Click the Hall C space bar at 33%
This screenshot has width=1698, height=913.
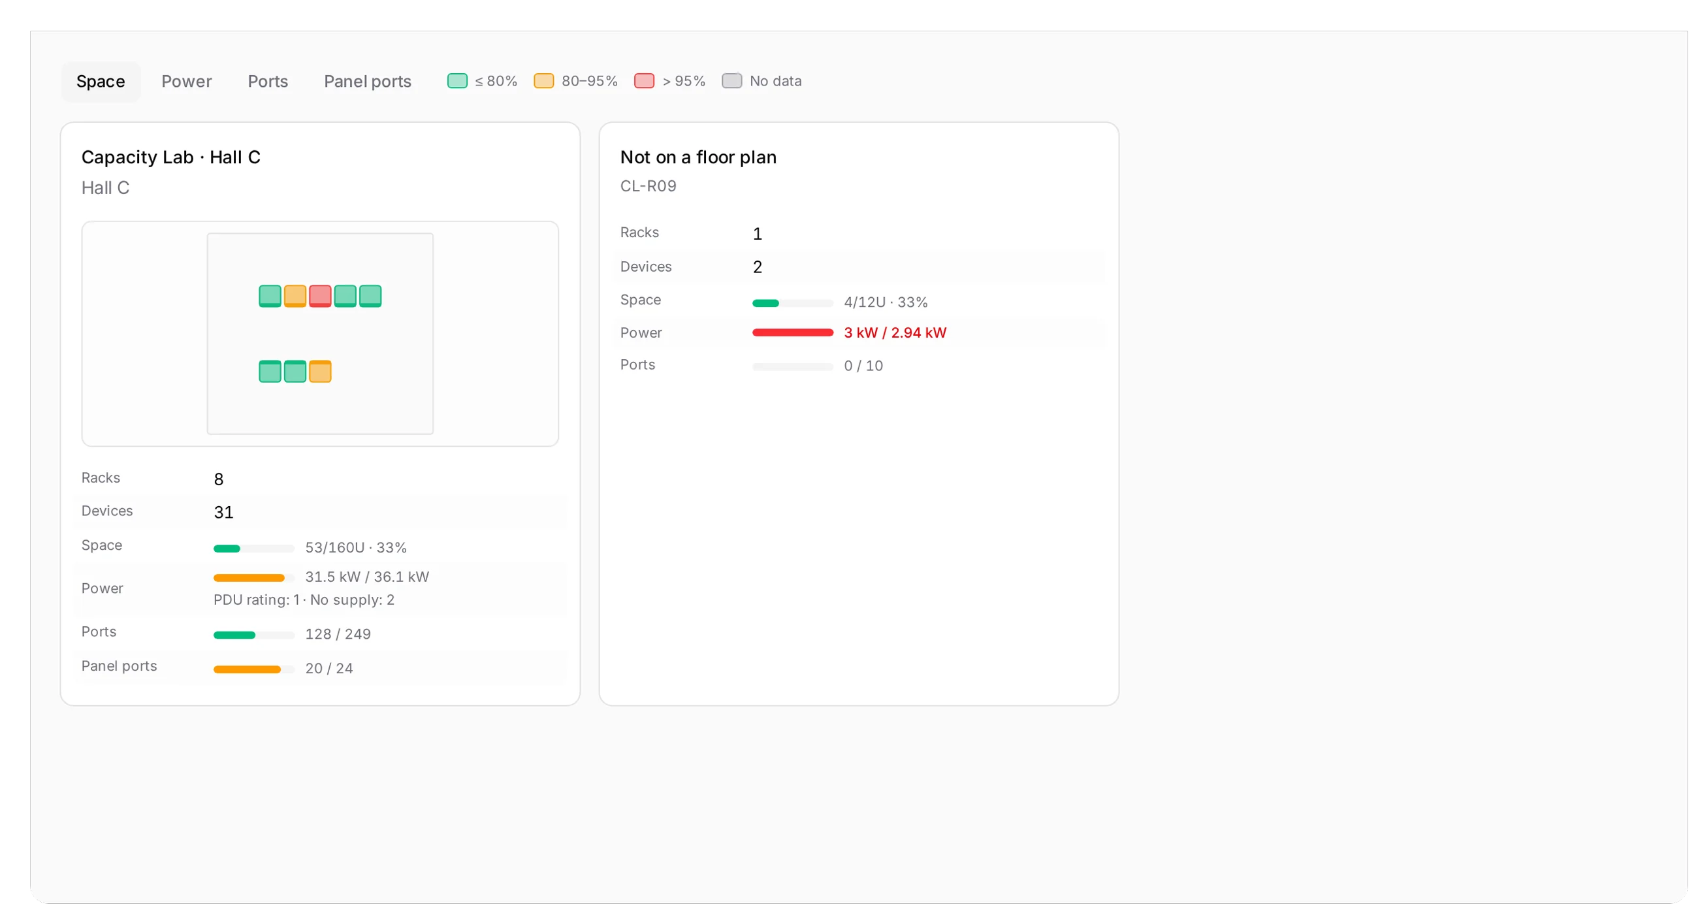click(x=254, y=549)
